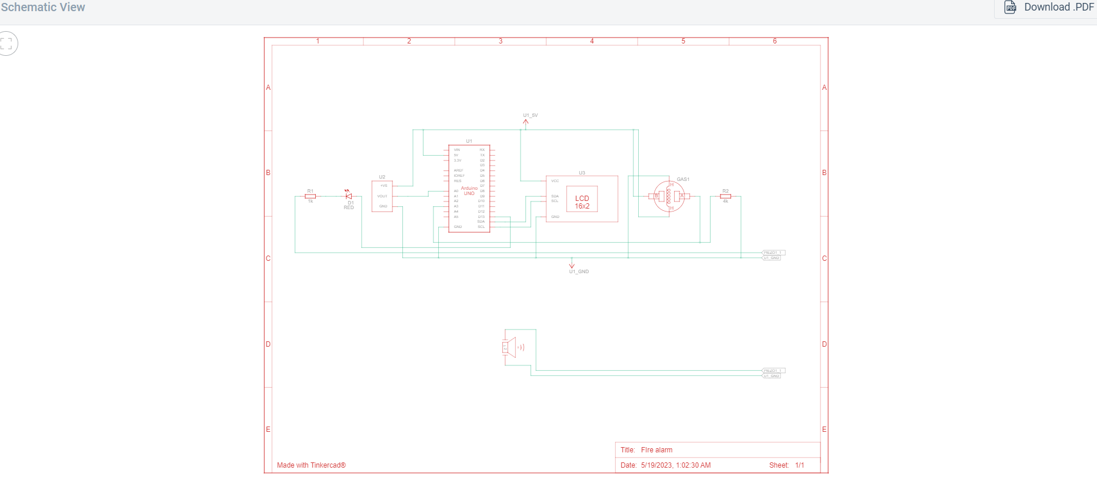The image size is (1097, 480).
Task: Click column marker 3 on top border
Action: tap(501, 41)
